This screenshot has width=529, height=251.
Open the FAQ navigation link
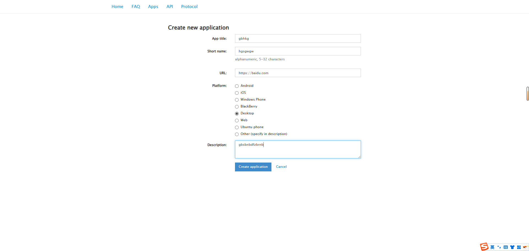136,7
